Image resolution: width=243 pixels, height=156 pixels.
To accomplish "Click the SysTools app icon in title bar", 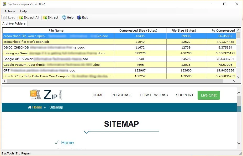I will (x=4, y=4).
